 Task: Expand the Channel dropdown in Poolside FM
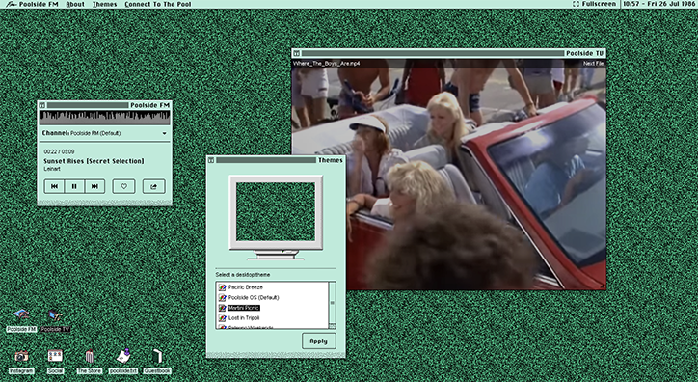point(164,133)
